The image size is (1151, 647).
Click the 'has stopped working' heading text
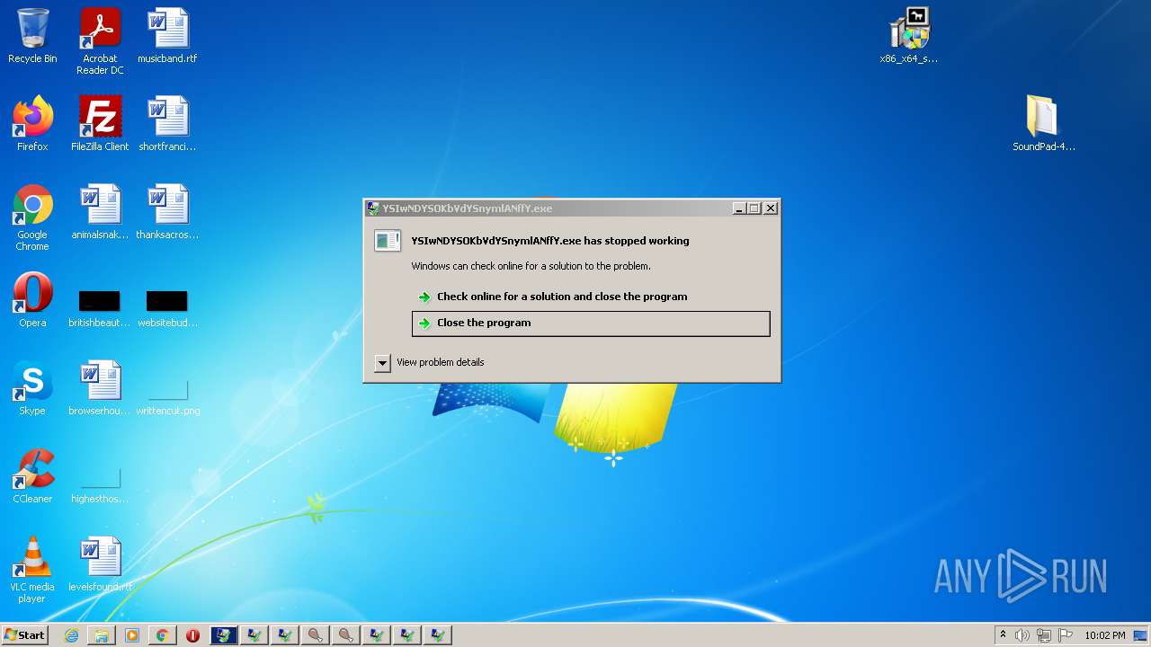pyautogui.click(x=550, y=241)
